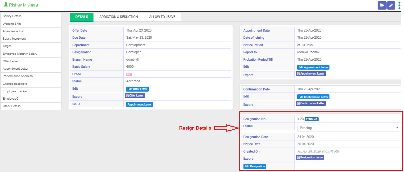This screenshot has width=404, height=172.
Task: Click the Notice Period value of 10 Days
Action: (x=305, y=45)
